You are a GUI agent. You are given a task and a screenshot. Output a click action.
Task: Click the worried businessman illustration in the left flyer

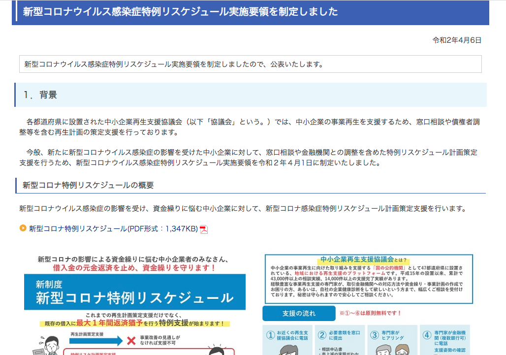[x=48, y=346]
